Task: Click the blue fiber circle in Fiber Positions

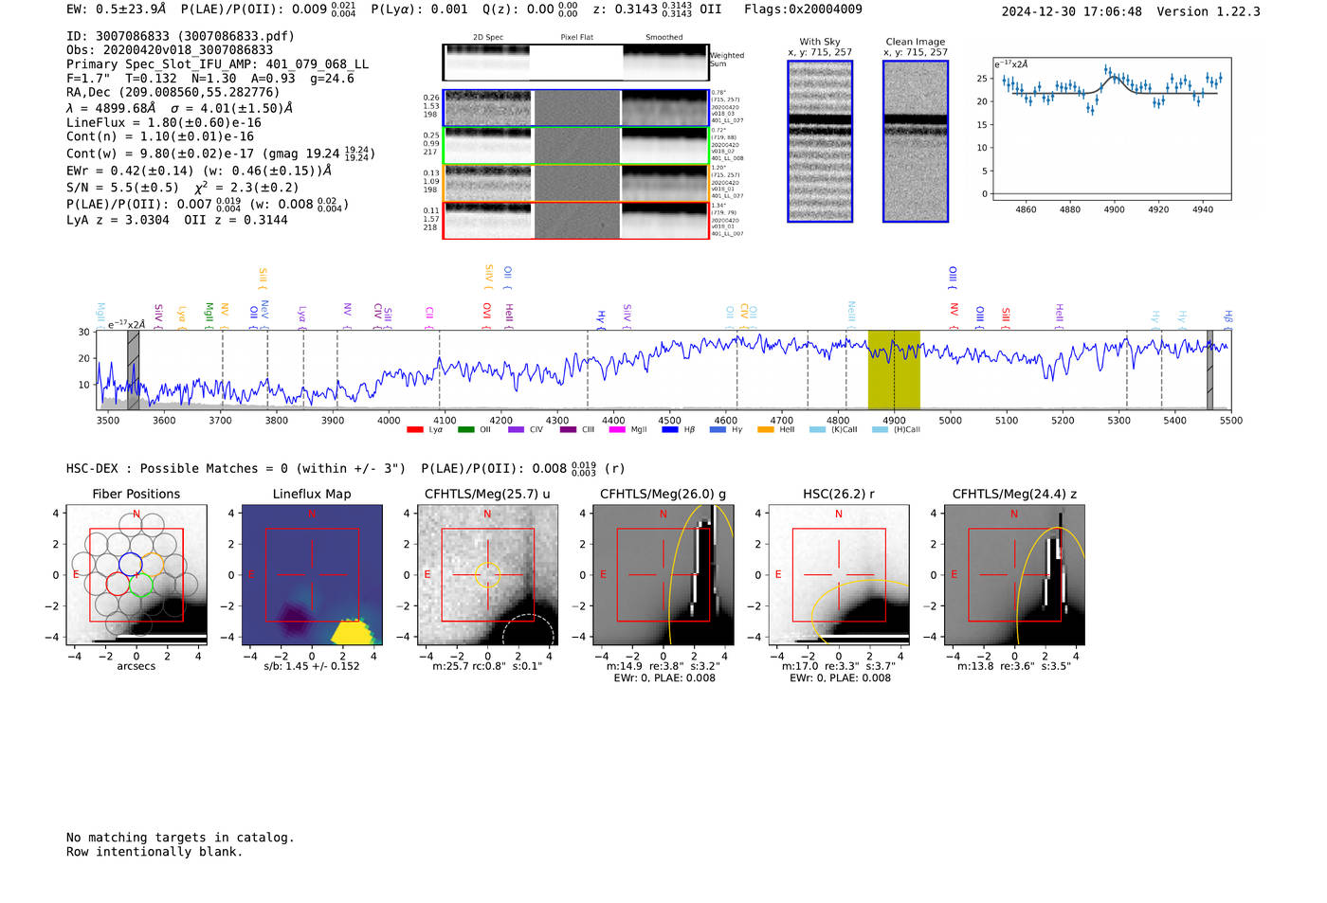Action: click(131, 565)
